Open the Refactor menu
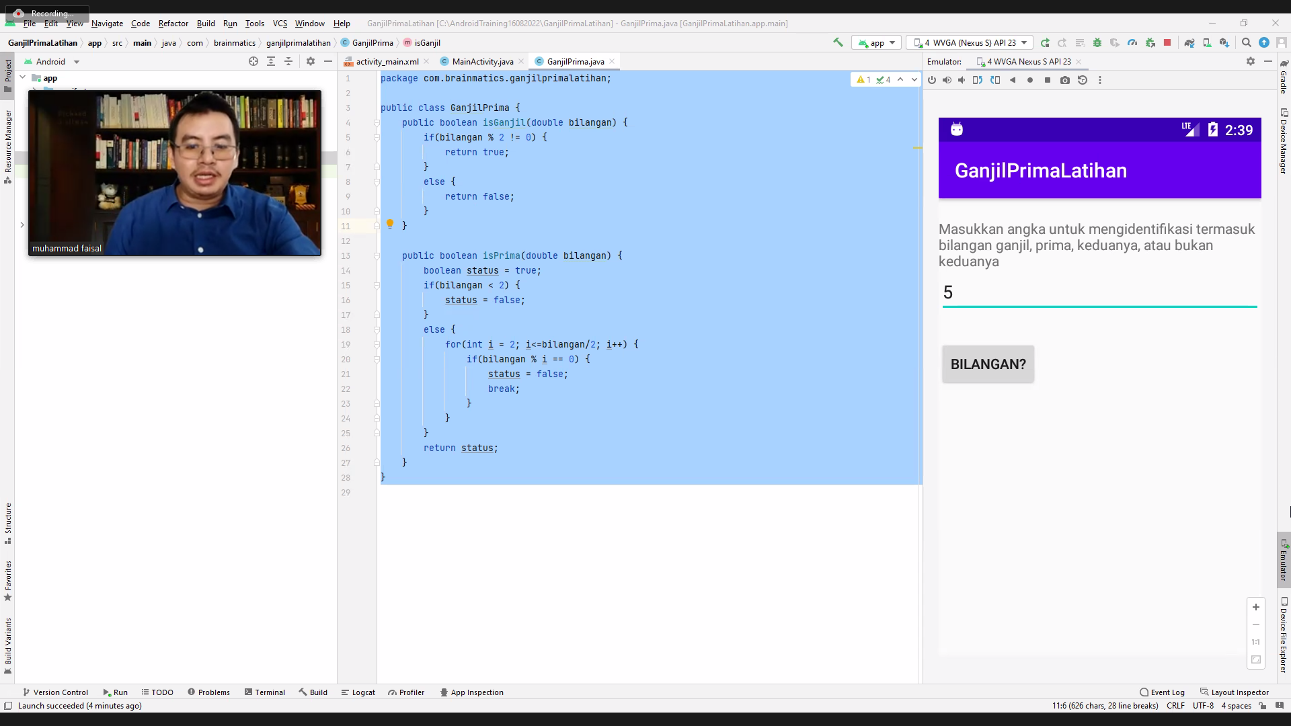 point(173,23)
